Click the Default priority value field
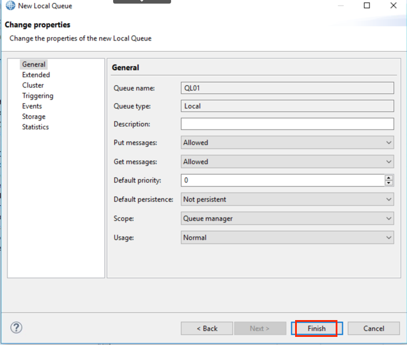This screenshot has height=345, width=407. click(x=283, y=180)
